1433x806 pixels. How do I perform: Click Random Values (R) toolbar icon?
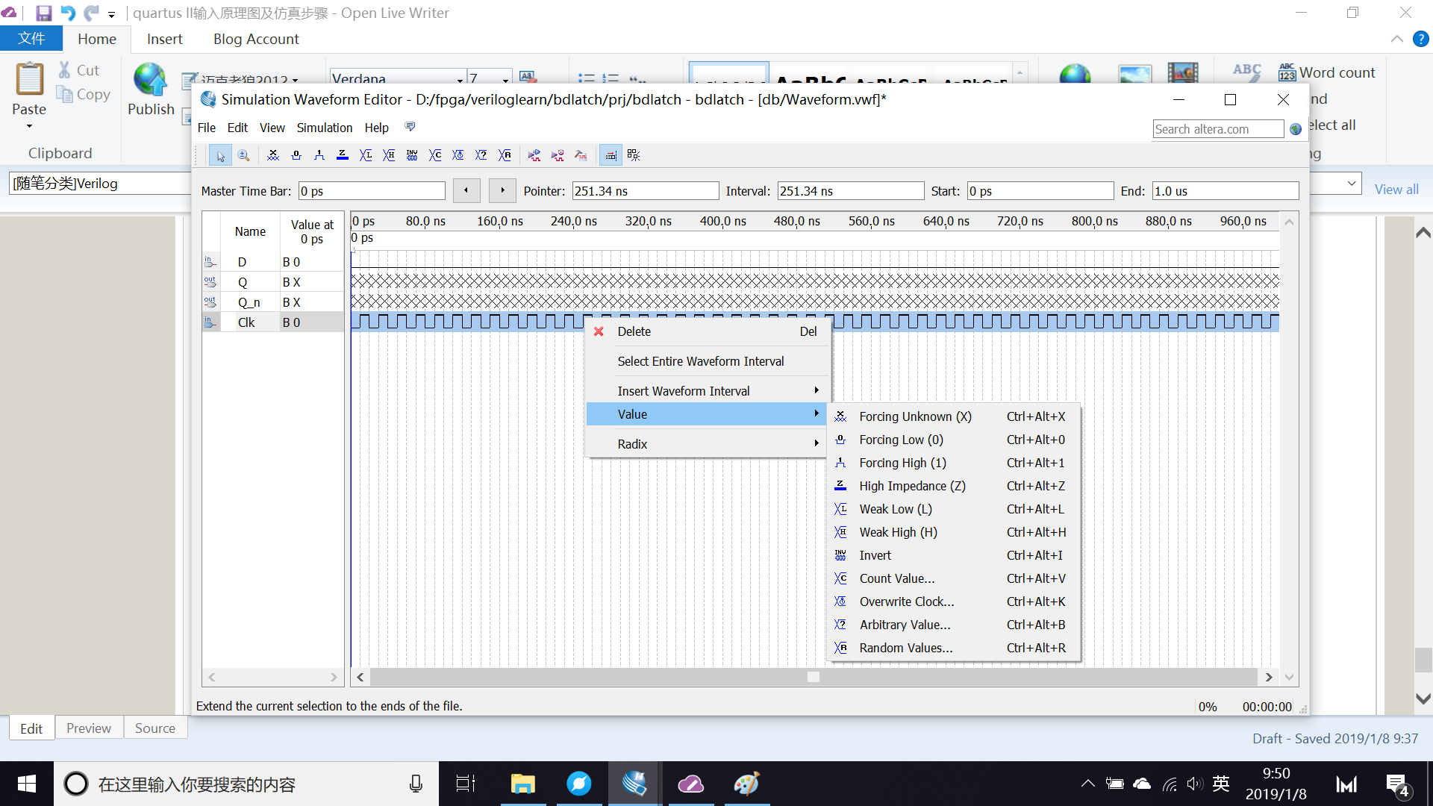click(505, 155)
